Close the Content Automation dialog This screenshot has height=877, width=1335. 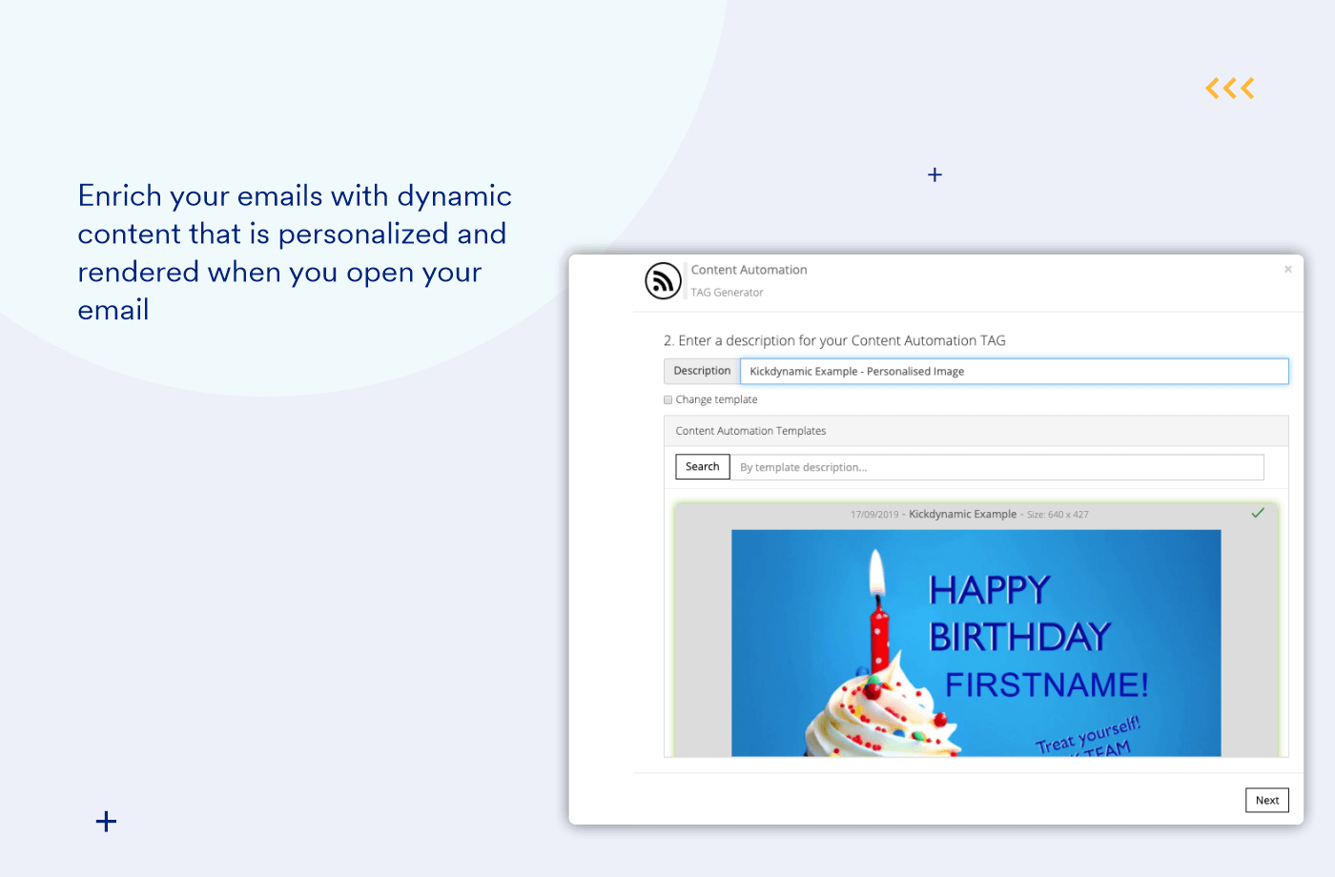point(1287,270)
